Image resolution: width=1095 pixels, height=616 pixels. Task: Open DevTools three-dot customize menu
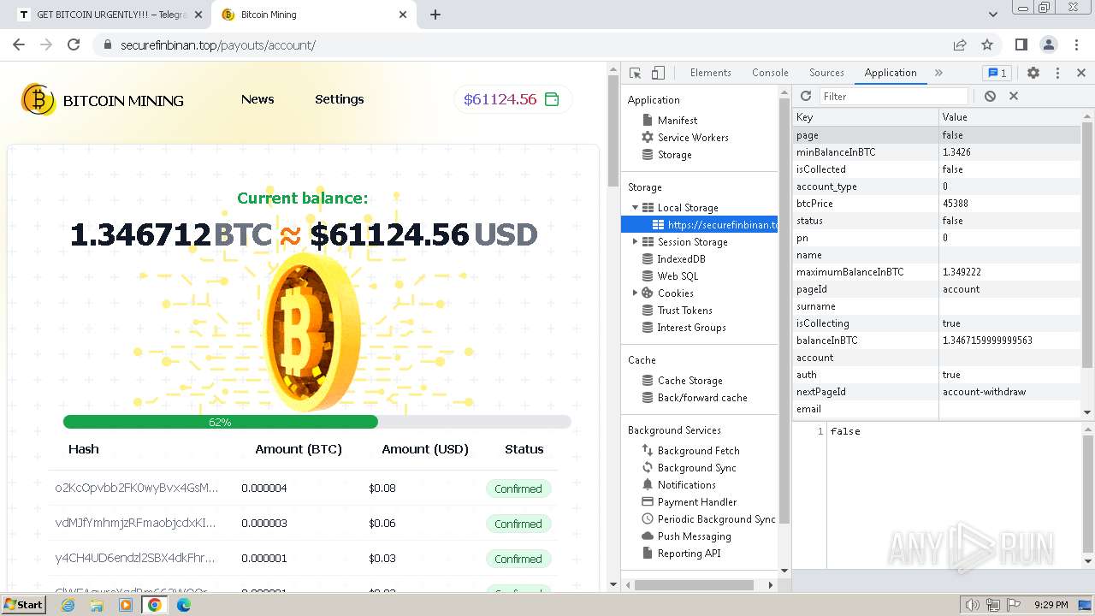(x=1057, y=73)
